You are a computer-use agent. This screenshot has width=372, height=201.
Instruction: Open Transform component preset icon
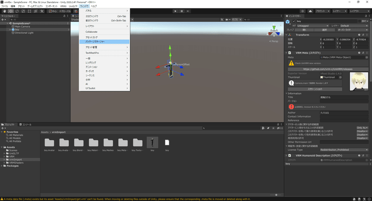(x=363, y=35)
